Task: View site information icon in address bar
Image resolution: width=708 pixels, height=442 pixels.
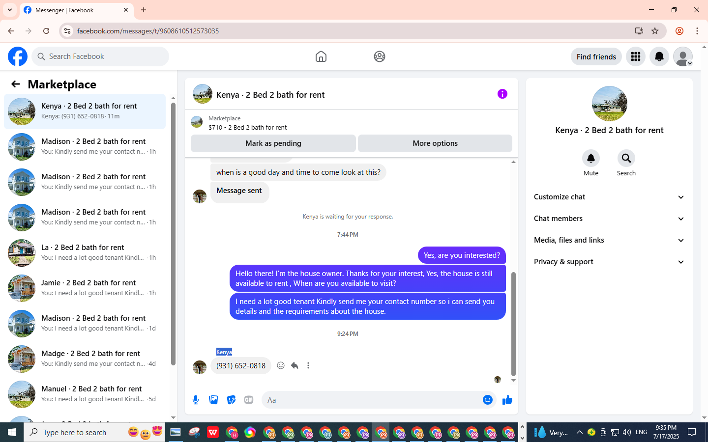Action: pos(67,31)
